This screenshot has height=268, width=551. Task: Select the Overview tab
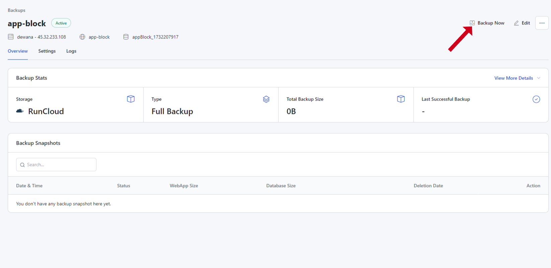[x=18, y=51]
